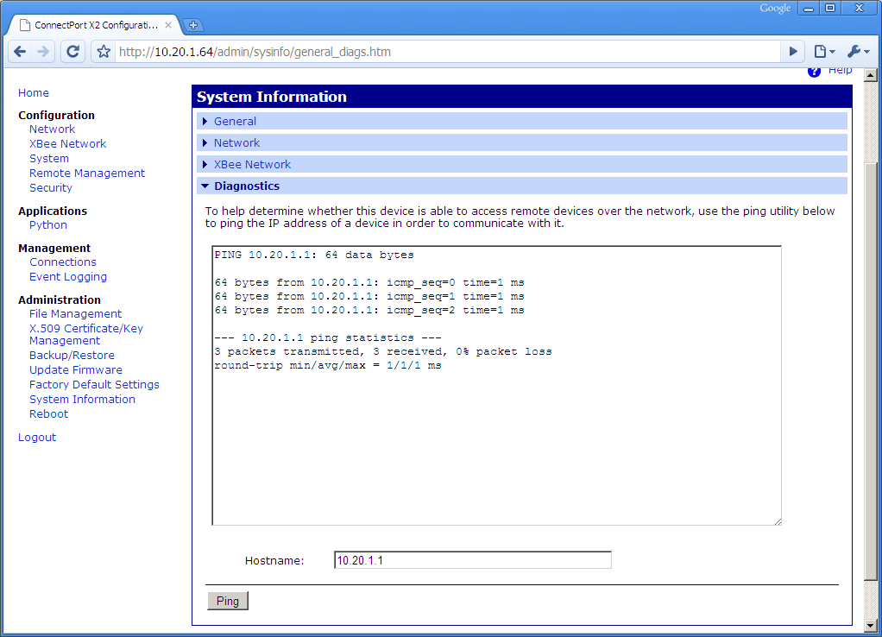Click the blue Help question mark icon
The height and width of the screenshot is (637, 882).
pos(814,72)
